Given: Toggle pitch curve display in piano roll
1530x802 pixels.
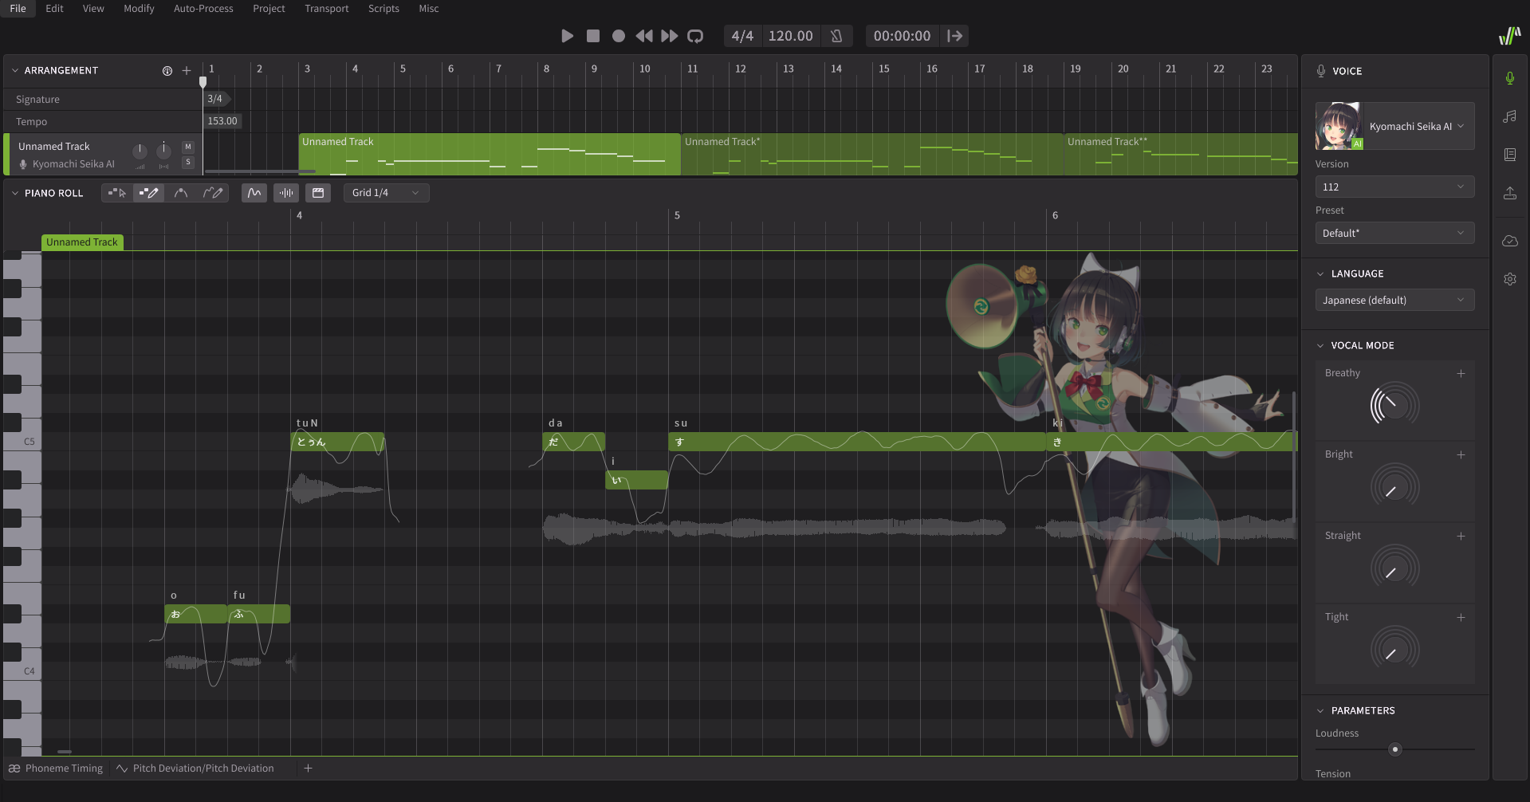Looking at the screenshot, I should pyautogui.click(x=254, y=193).
